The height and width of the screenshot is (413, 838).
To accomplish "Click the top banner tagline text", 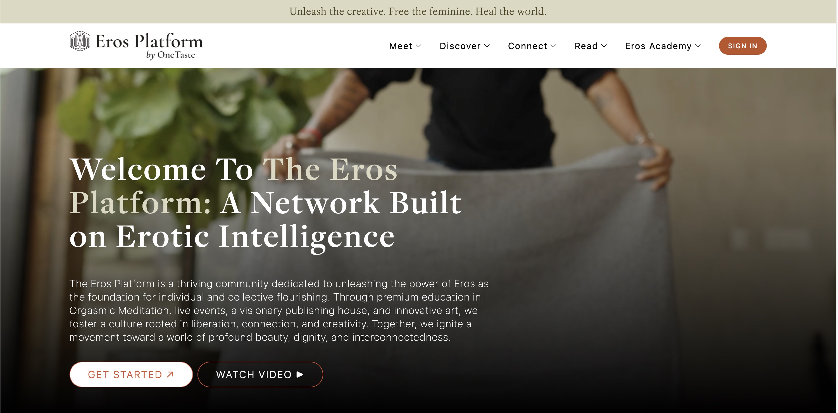I will [418, 11].
